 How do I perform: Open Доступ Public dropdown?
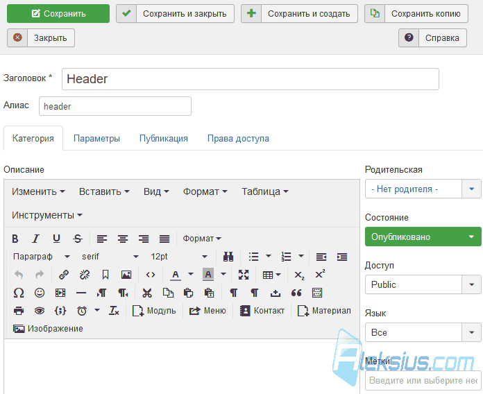click(423, 284)
